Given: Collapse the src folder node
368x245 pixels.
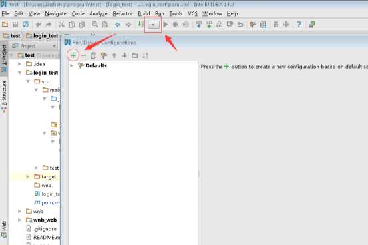Looking at the screenshot, I should tap(28, 81).
